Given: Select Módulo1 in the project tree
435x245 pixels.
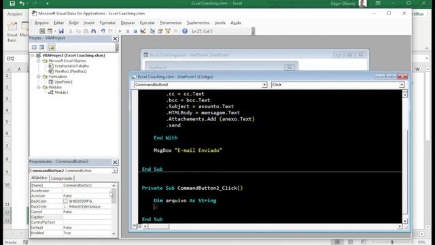Looking at the screenshot, I should pos(61,93).
